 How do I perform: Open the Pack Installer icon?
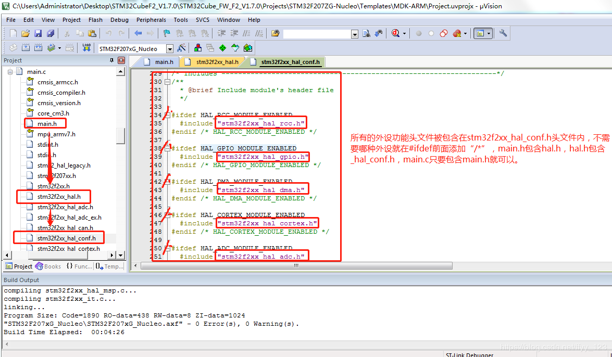pyautogui.click(x=248, y=48)
